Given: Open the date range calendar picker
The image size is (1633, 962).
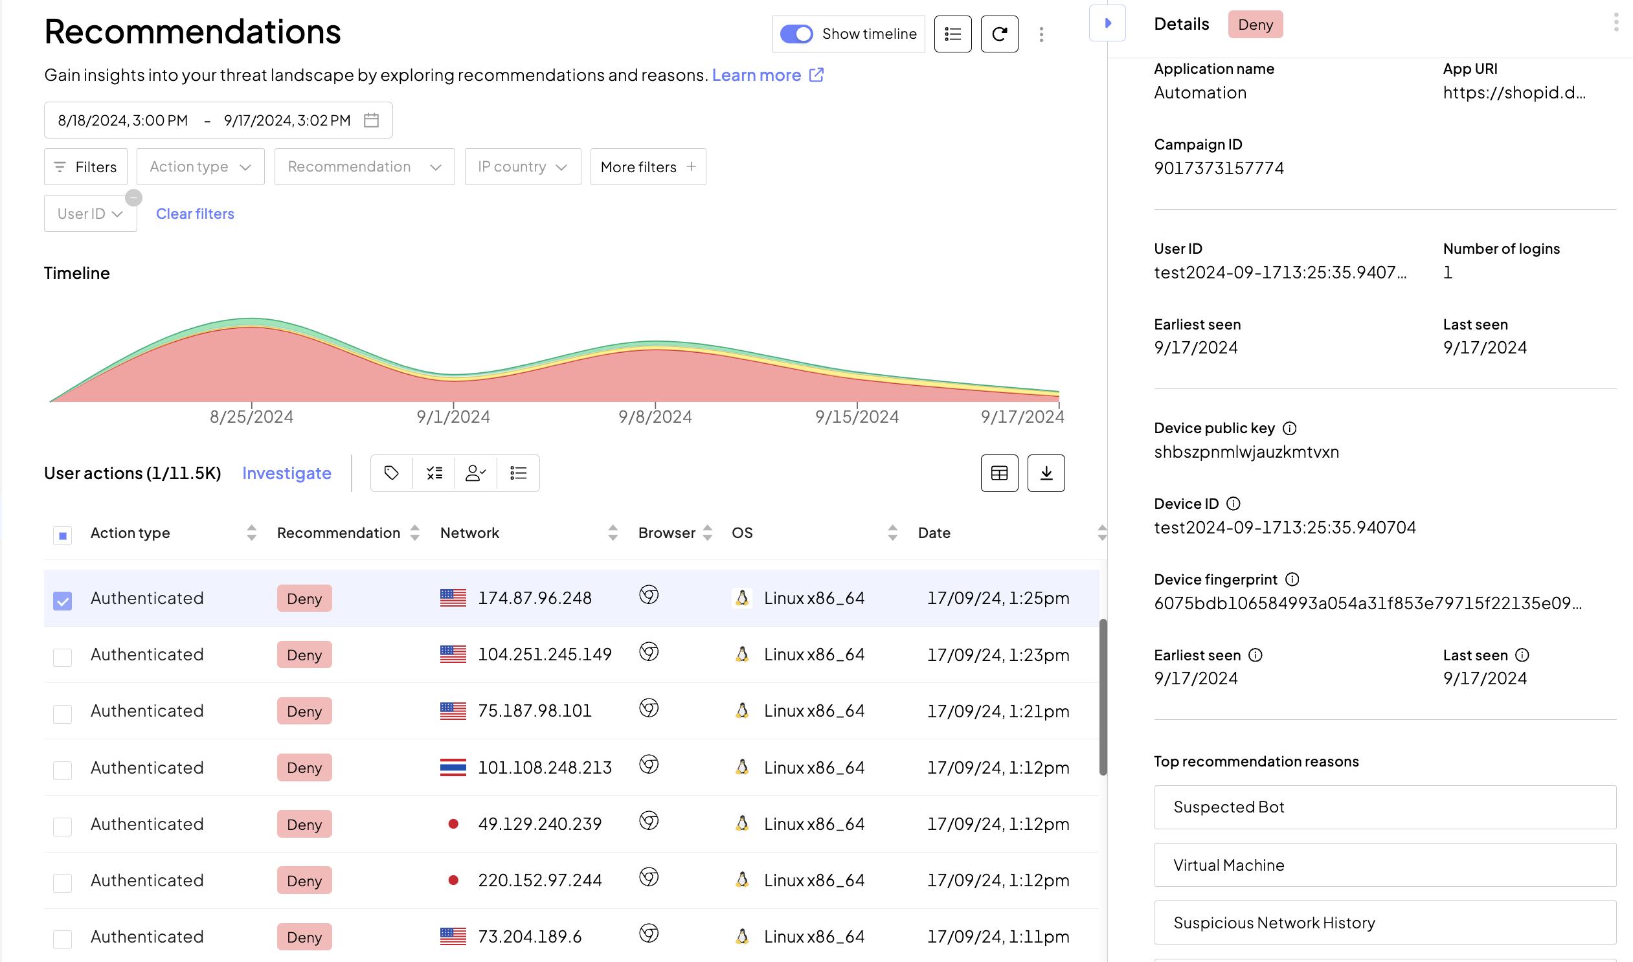Looking at the screenshot, I should [371, 120].
